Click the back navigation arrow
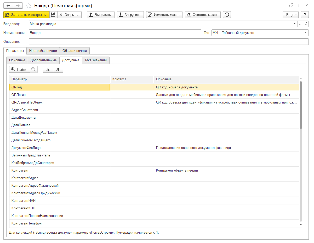 pos(8,5)
